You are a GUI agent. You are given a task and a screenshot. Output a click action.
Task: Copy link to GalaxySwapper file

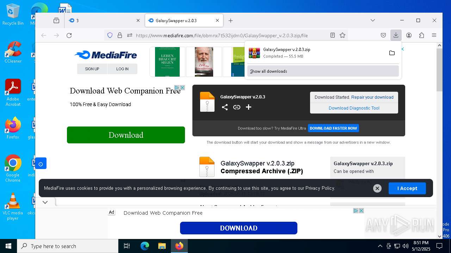pyautogui.click(x=237, y=107)
